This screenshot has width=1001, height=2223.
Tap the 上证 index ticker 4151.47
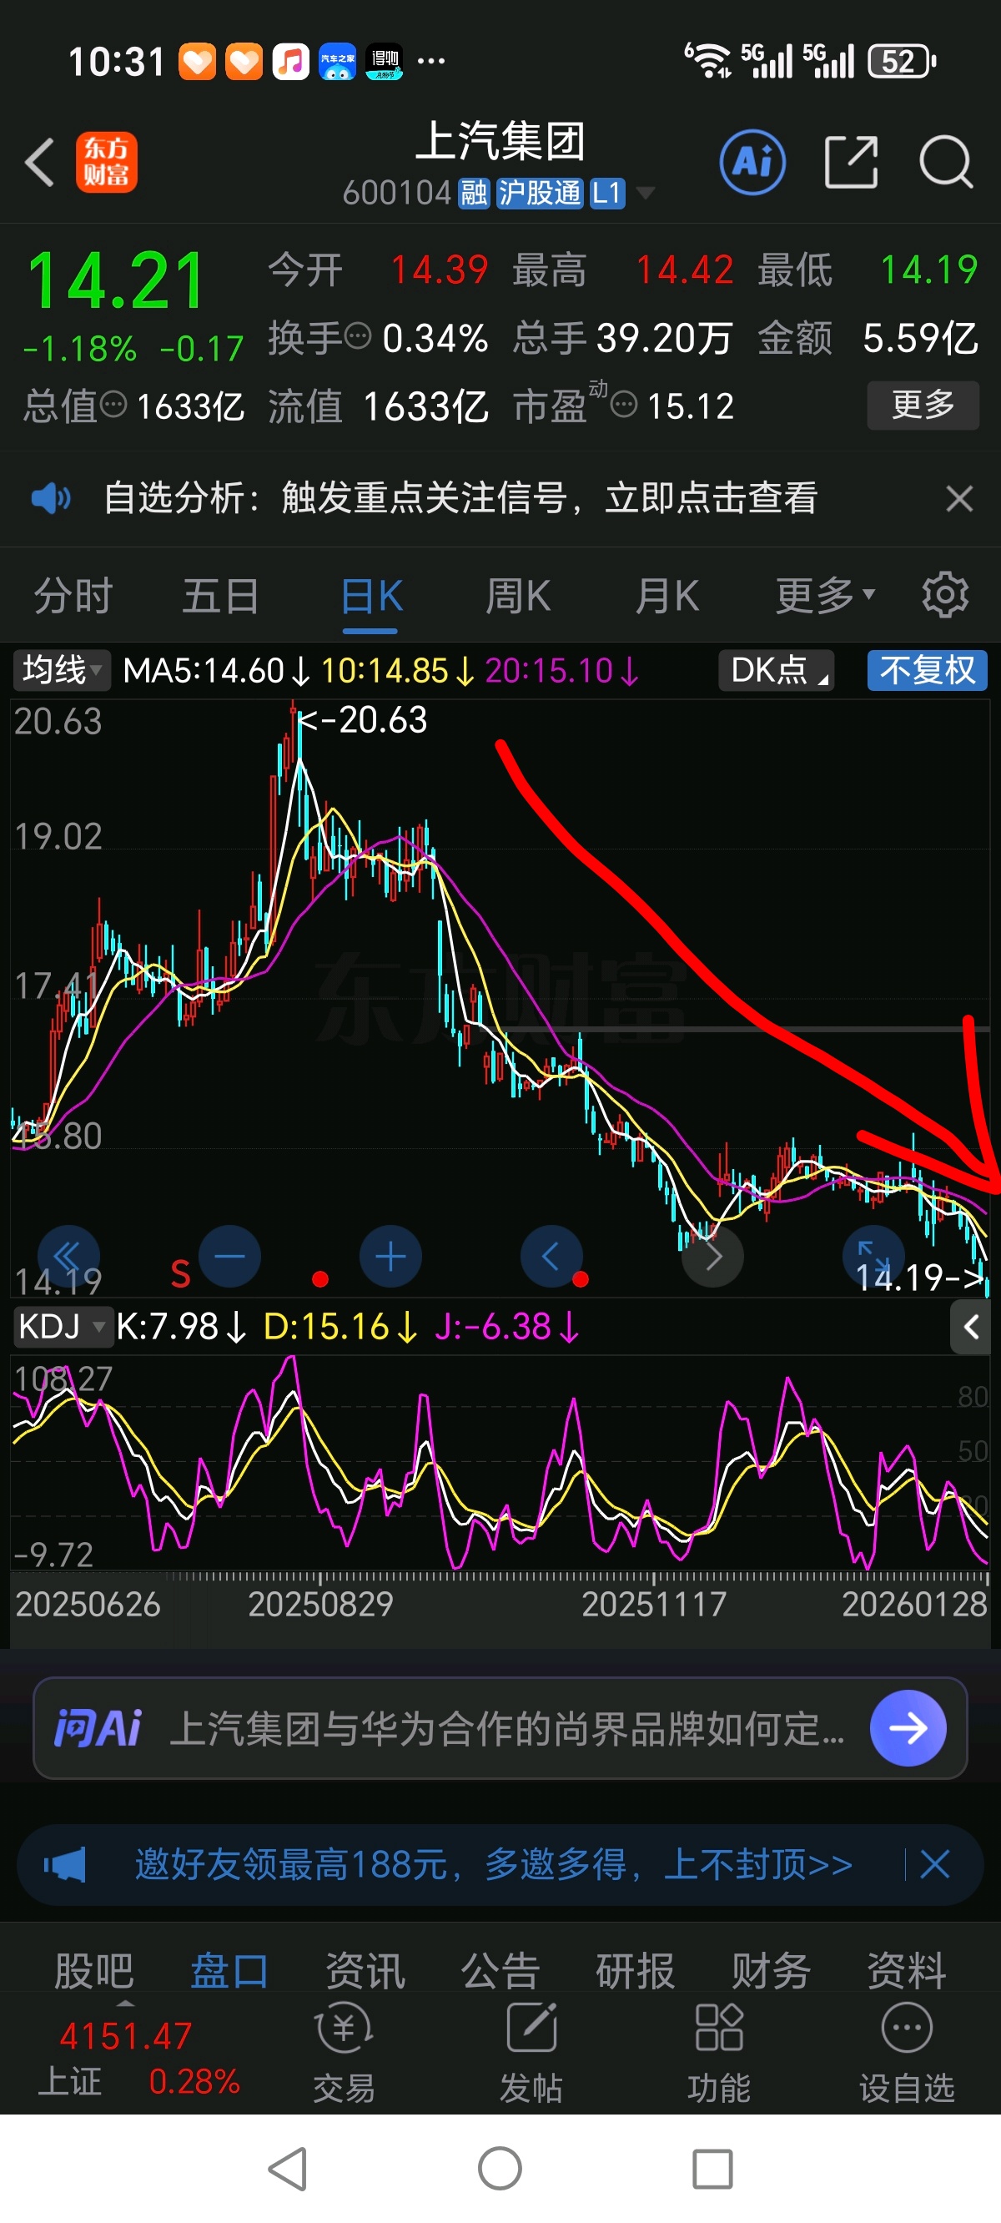coord(125,2036)
